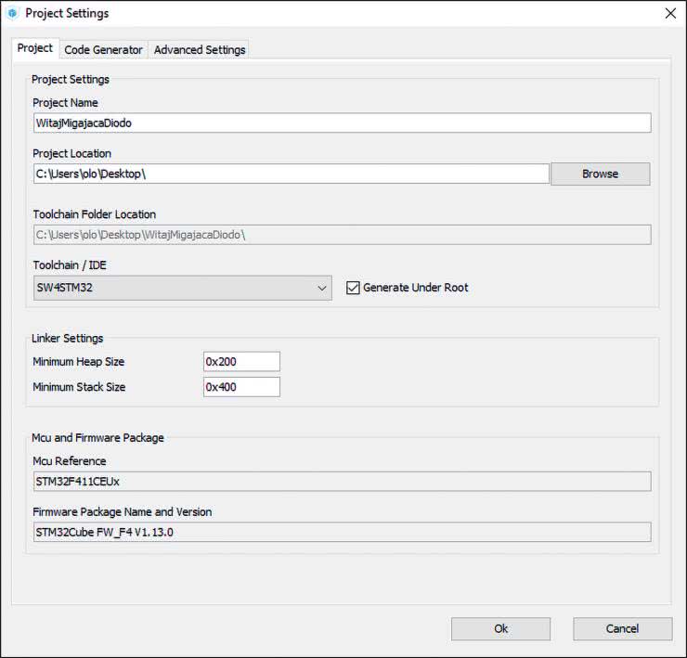The width and height of the screenshot is (687, 658).
Task: Click the Firmware Package Name and Version field
Action: (341, 532)
